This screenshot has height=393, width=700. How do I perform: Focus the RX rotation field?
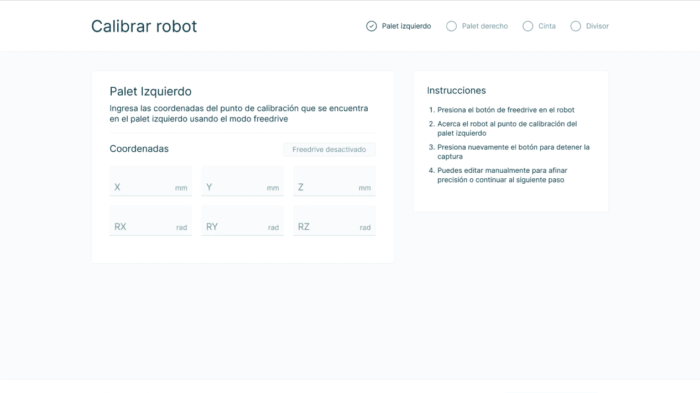click(151, 221)
